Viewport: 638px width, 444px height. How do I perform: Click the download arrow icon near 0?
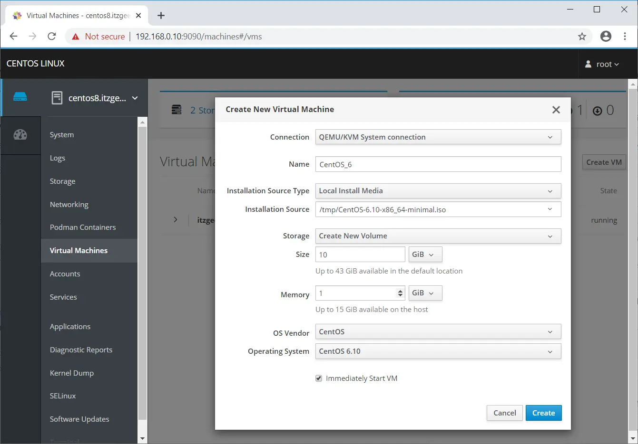597,111
